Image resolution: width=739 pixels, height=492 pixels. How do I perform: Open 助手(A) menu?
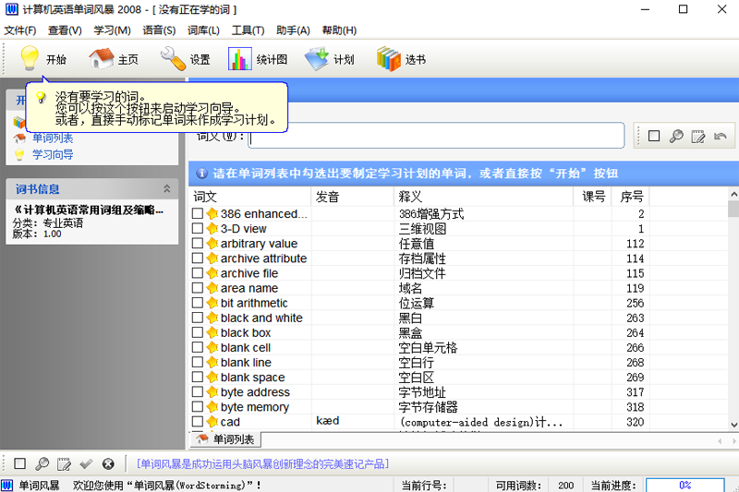click(293, 30)
